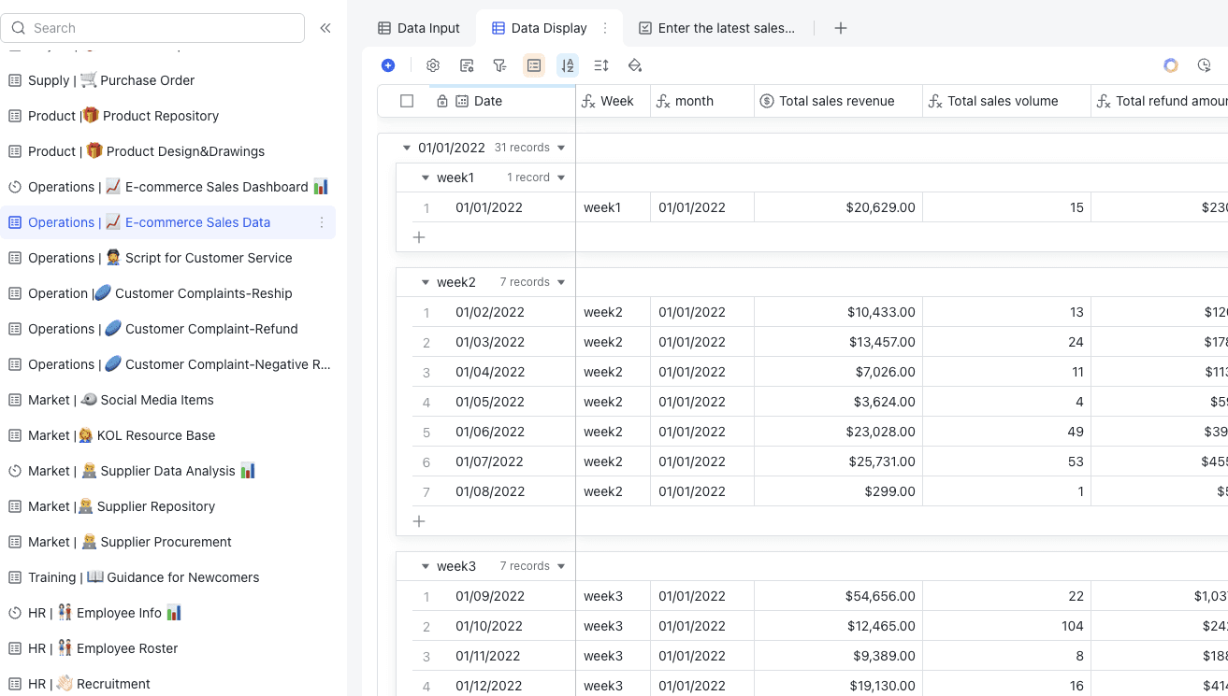Viewport: 1228px width, 696px height.
Task: Click the blue add record plus icon
Action: [x=388, y=65]
